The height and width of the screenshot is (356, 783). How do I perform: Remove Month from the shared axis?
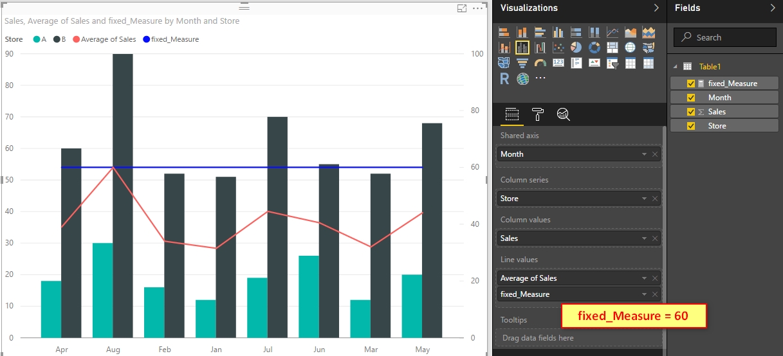point(655,154)
